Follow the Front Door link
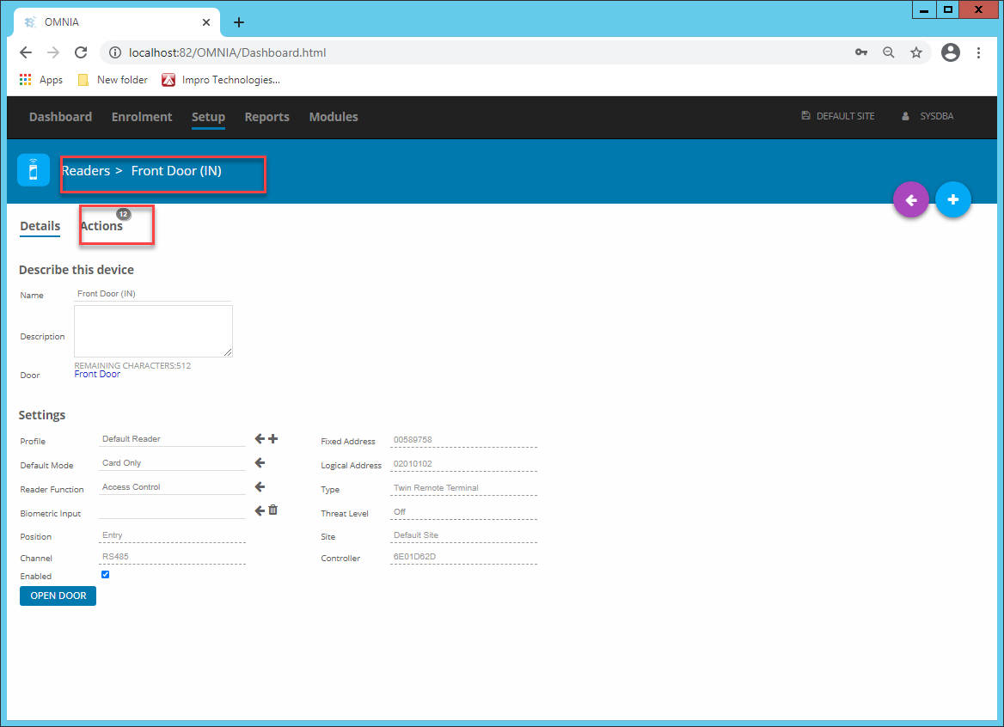Image resolution: width=1004 pixels, height=727 pixels. click(x=97, y=375)
